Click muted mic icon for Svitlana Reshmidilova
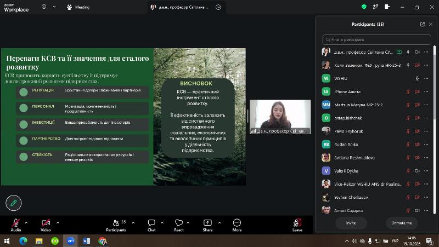This screenshot has height=247, width=439. [x=408, y=158]
